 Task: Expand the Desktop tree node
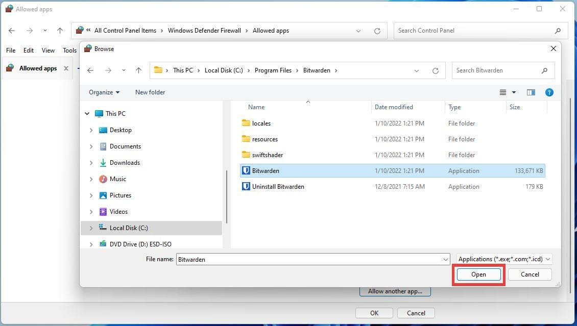(x=91, y=130)
